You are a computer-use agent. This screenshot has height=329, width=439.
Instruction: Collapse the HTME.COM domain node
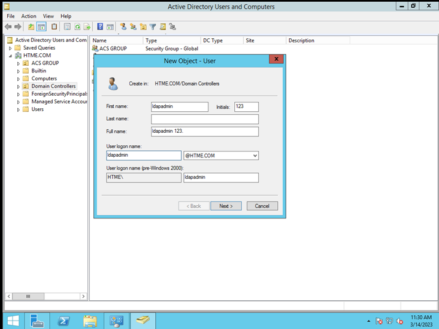[11, 56]
